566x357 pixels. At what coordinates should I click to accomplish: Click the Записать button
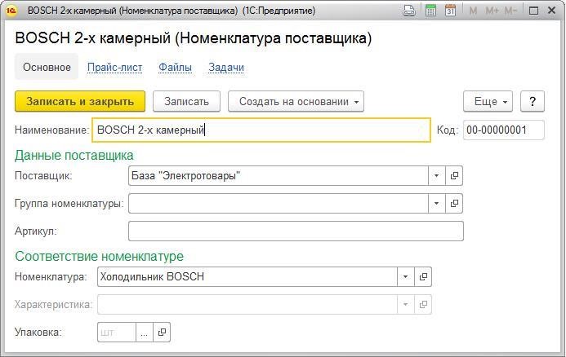pyautogui.click(x=186, y=102)
